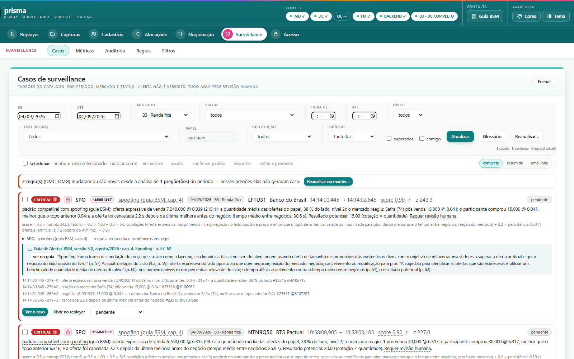Open calendar picker on the DE date field
The height and width of the screenshot is (359, 574).
57,116
